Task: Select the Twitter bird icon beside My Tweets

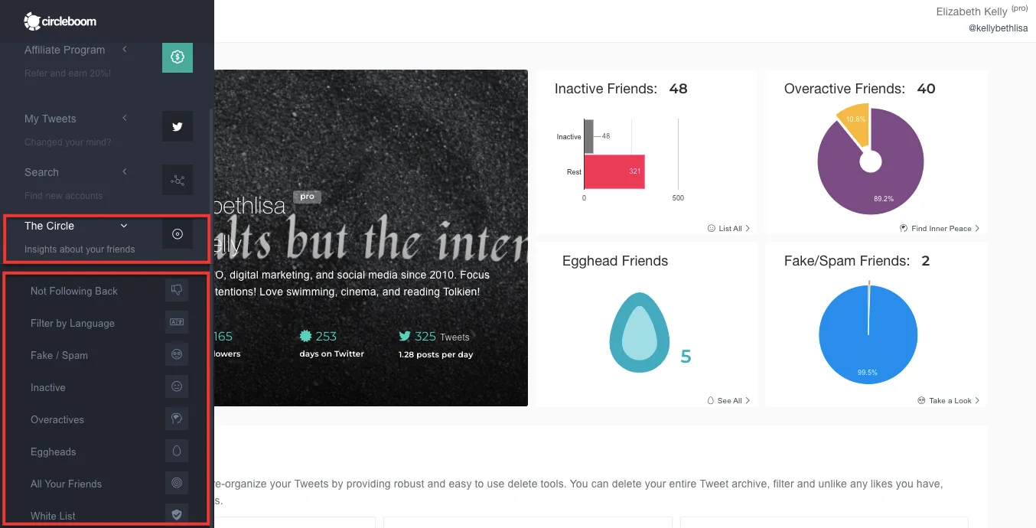Action: tap(177, 126)
